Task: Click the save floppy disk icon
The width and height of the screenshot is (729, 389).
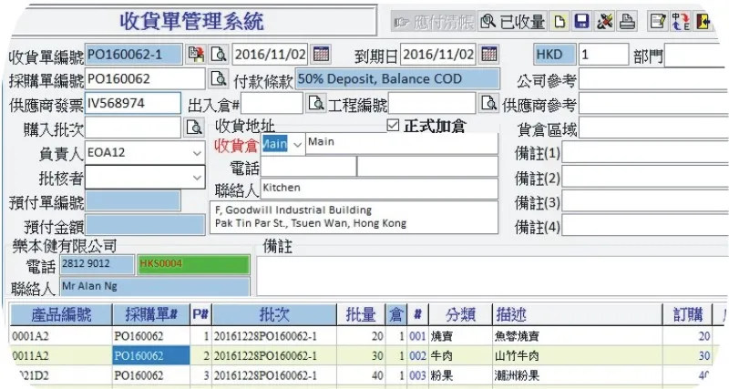Action: 583,22
